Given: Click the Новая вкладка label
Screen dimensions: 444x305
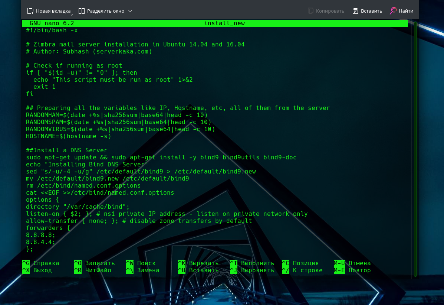Looking at the screenshot, I should (x=53, y=11).
